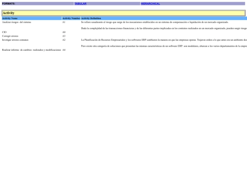Click definition starting 'Se refiere usualmente al riesgo'
The image size is (247, 185).
[x=155, y=22]
